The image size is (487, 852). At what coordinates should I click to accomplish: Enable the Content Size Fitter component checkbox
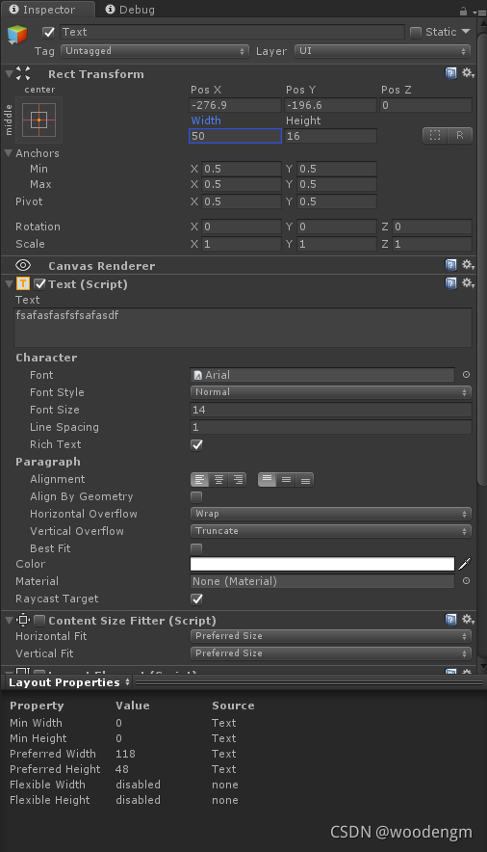pyautogui.click(x=39, y=621)
